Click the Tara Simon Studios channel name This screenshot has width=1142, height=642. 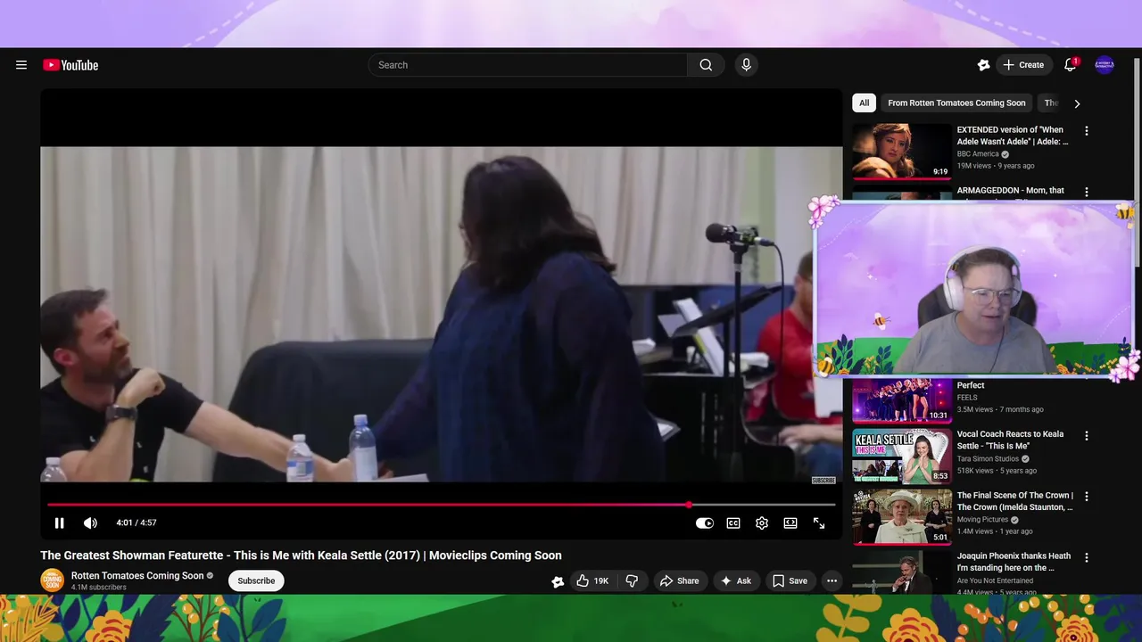coord(988,459)
